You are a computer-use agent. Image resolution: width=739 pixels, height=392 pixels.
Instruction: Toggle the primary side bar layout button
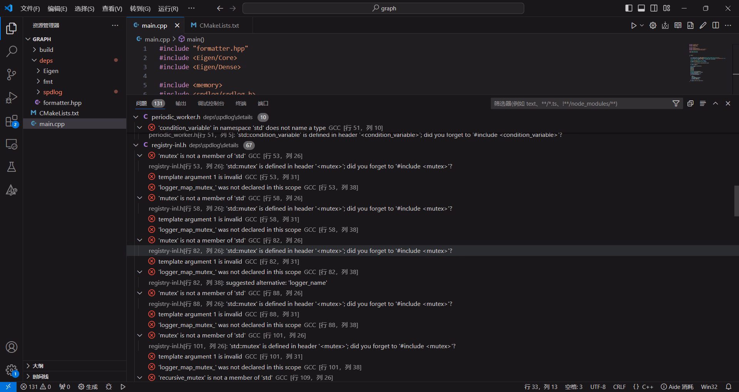pyautogui.click(x=629, y=8)
